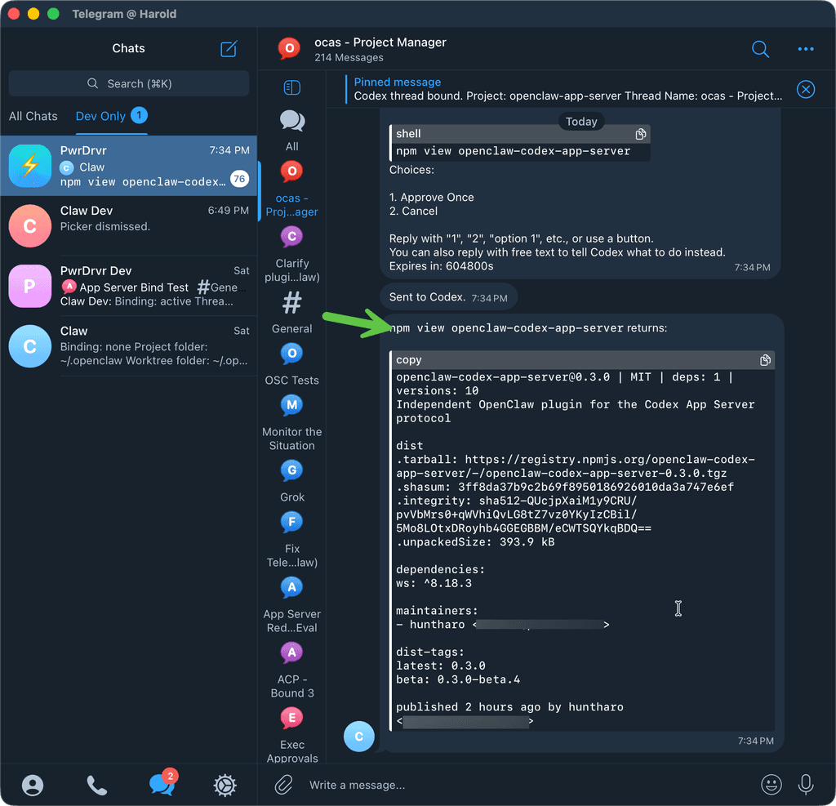This screenshot has height=806, width=836.
Task: Dismiss the pinned message
Action: 805,89
